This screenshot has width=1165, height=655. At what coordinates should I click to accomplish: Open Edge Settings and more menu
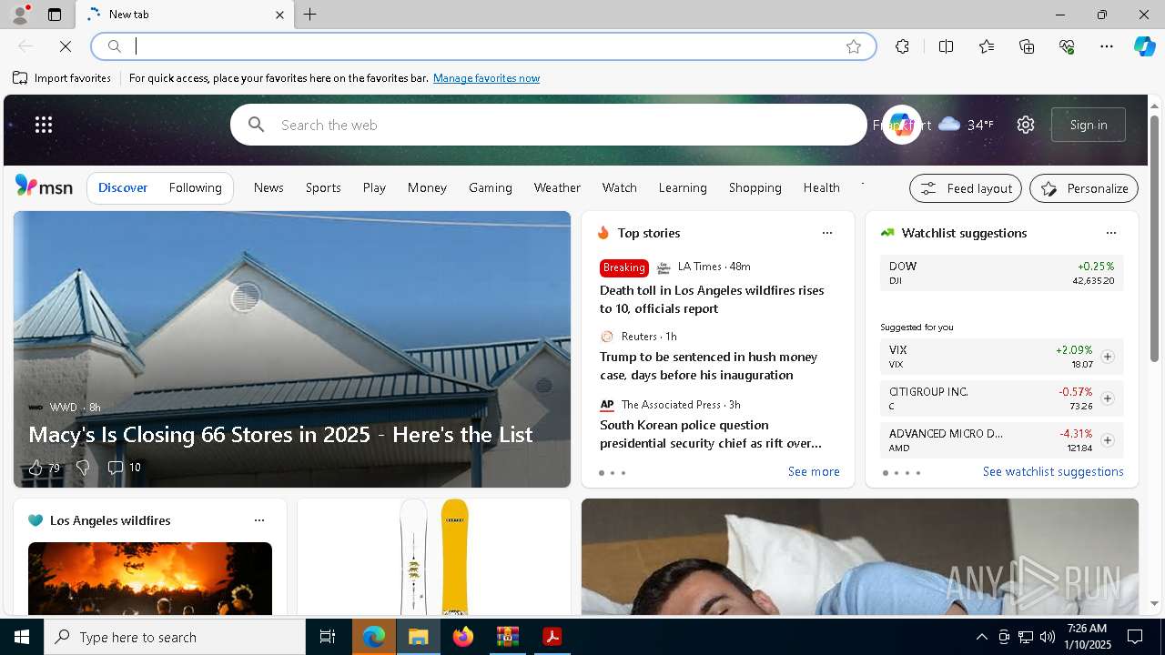(x=1107, y=46)
